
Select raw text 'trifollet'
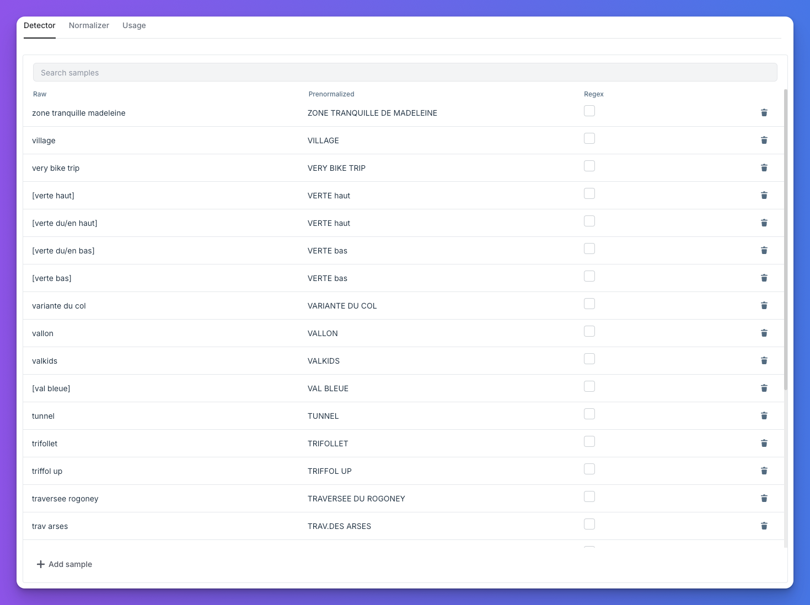tap(45, 444)
